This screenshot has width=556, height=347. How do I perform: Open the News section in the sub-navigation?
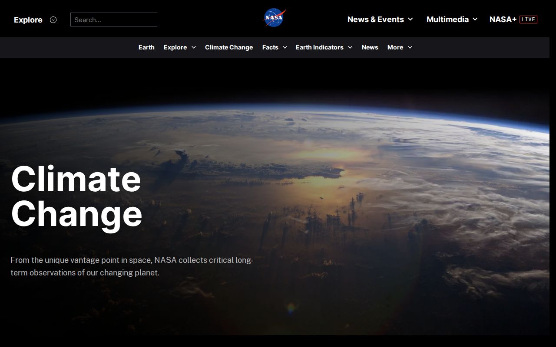coord(370,47)
